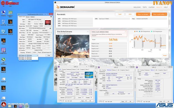Open the WELCOME section in 3DMark
The image size is (174, 108).
137,7
